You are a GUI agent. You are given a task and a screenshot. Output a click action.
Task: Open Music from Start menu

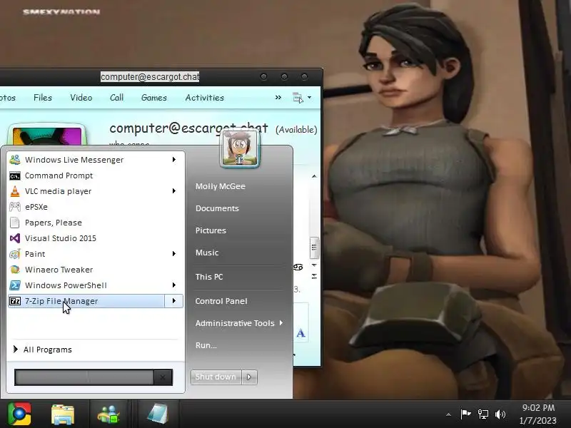[207, 253]
